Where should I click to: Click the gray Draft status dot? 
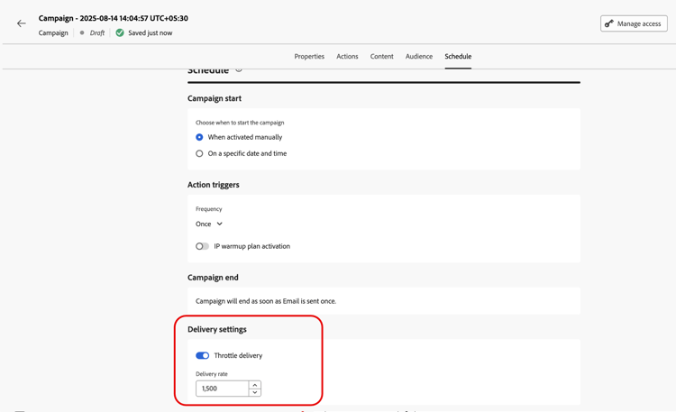tap(82, 32)
